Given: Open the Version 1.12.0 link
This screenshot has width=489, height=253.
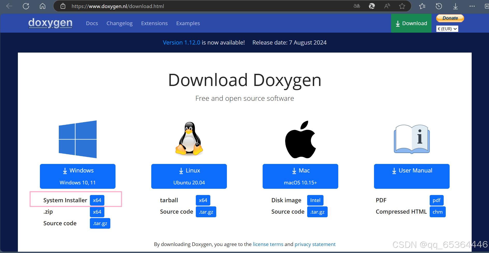Looking at the screenshot, I should [x=182, y=42].
